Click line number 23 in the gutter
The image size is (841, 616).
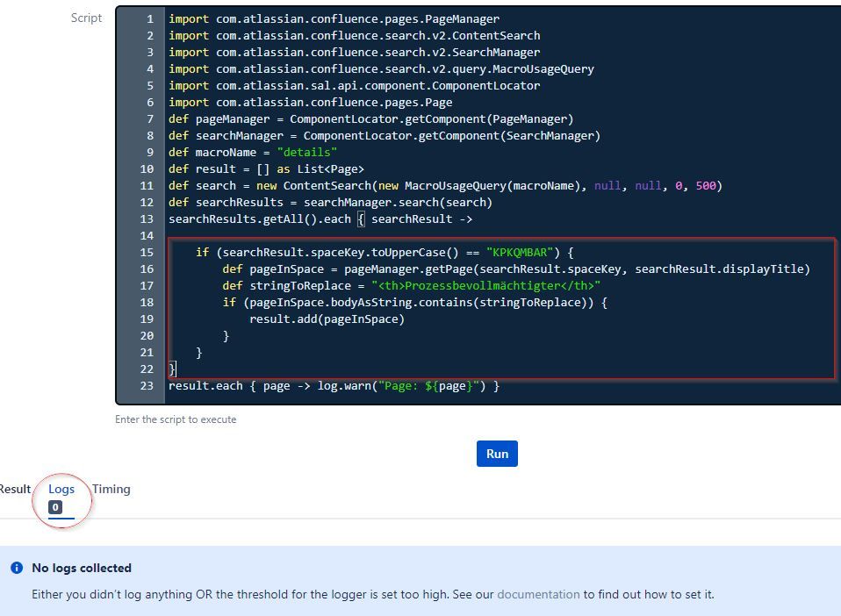pyautogui.click(x=147, y=385)
